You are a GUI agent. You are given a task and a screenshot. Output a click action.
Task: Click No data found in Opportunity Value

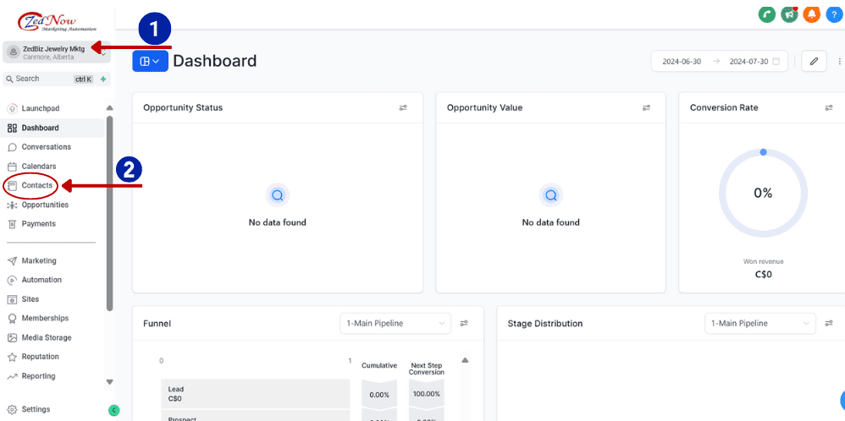point(550,222)
